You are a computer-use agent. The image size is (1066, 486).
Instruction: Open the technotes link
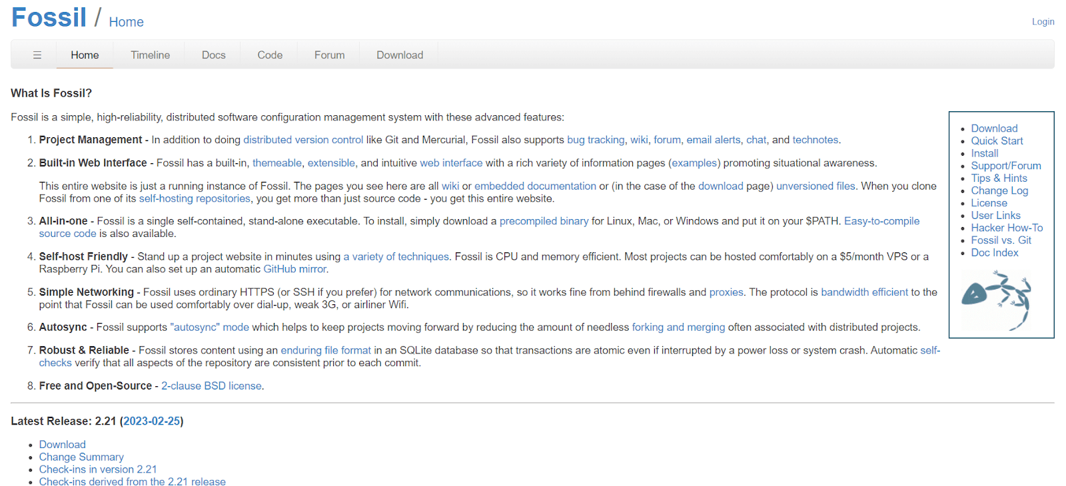[815, 140]
